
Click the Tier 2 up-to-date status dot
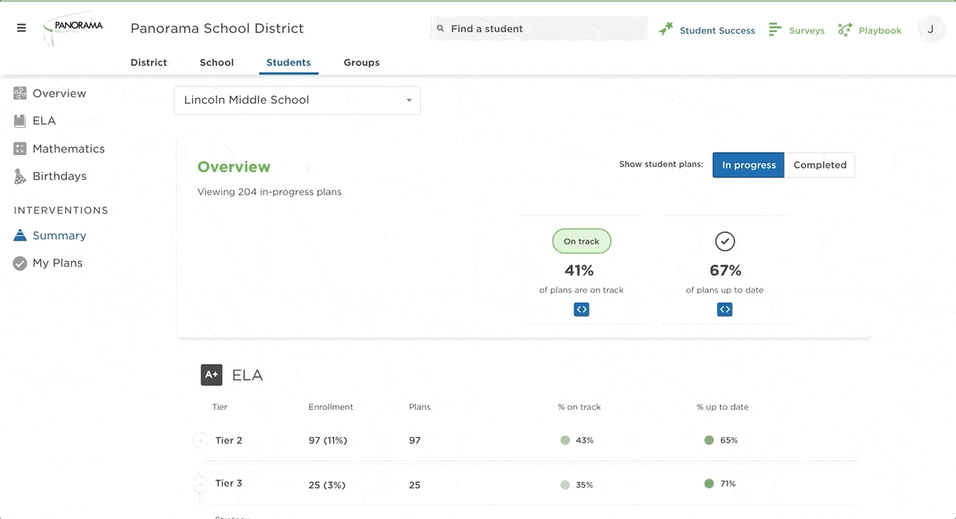point(709,440)
